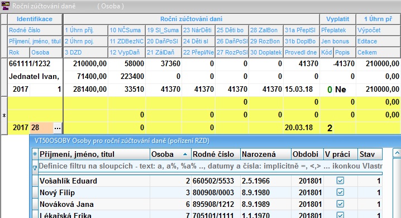401x218 pixels.
Task: Toggle V práci checkbox for Nováková Jana
Action: point(340,204)
